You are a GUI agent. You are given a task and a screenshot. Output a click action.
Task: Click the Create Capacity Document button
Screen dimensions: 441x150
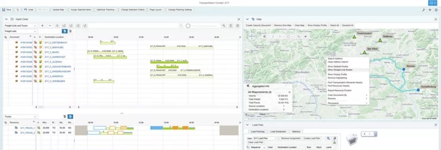(259, 25)
